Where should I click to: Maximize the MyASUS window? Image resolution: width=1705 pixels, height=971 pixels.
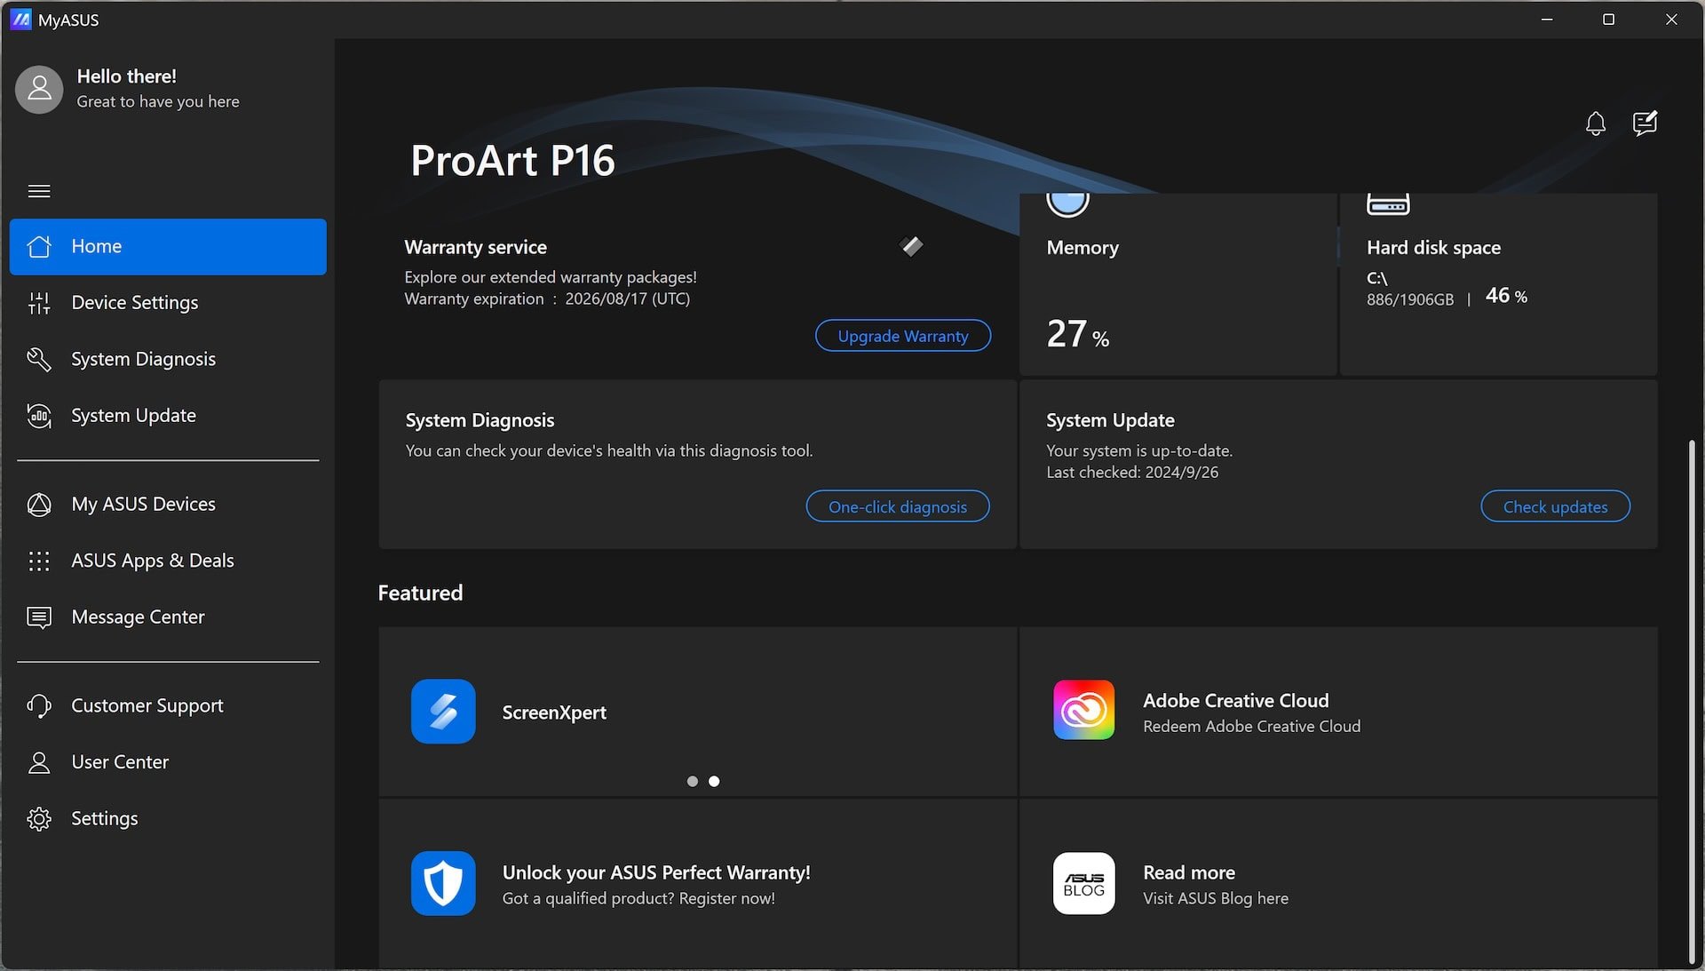1608,20
